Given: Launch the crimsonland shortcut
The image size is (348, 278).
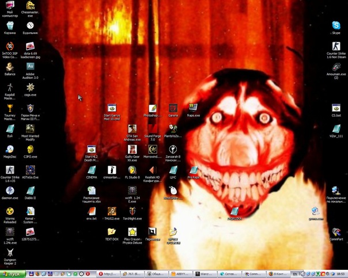Looking at the screenshot, I should [112, 172].
